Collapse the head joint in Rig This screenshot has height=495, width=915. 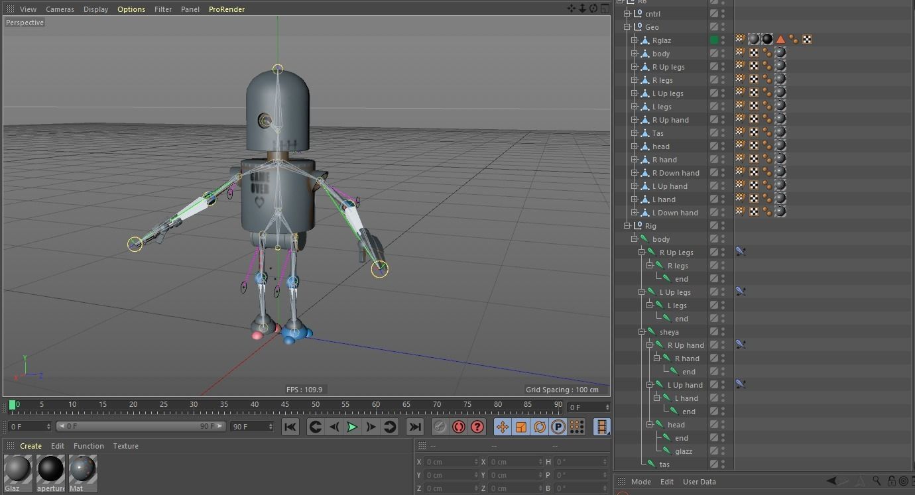[x=650, y=424]
